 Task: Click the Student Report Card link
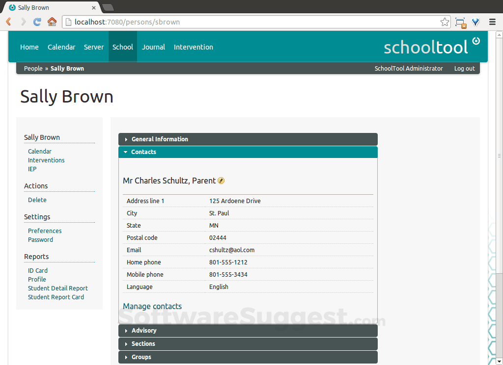coord(56,297)
